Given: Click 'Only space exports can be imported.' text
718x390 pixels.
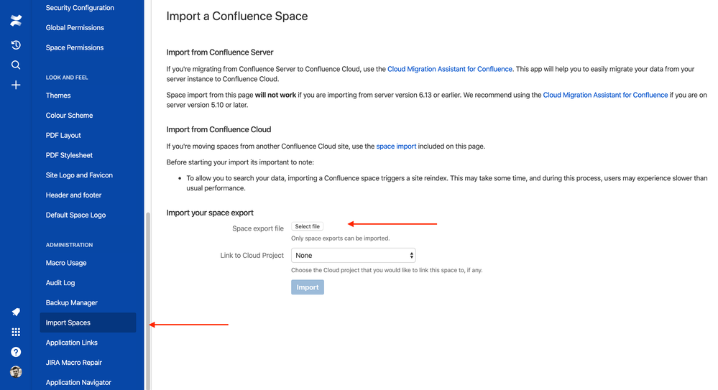Looking at the screenshot, I should pos(340,238).
